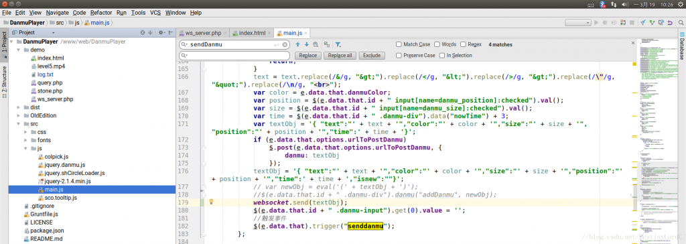Click the network up-down arrows indicator
686x244 pixels.
click(x=614, y=4)
